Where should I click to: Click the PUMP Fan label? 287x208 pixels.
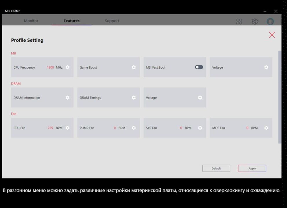point(87,128)
